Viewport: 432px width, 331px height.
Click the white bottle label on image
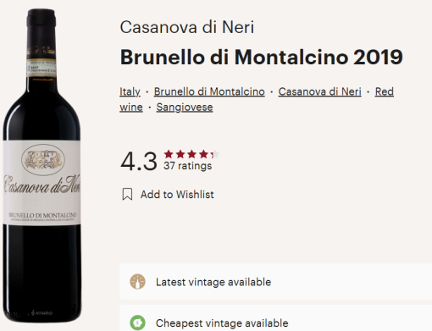click(x=42, y=183)
